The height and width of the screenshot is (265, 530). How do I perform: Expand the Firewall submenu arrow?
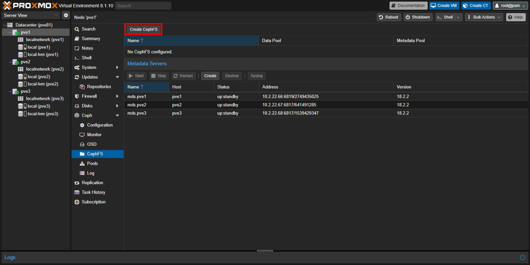(117, 96)
